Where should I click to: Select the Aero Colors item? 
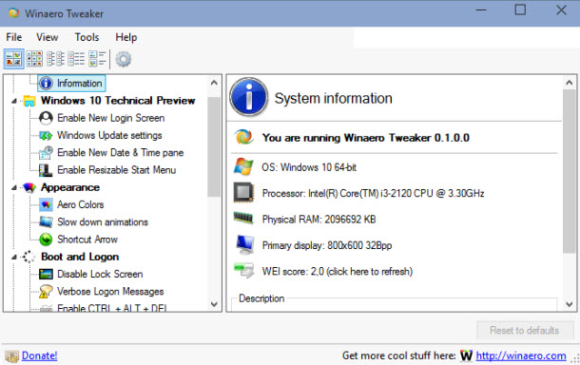coord(81,204)
